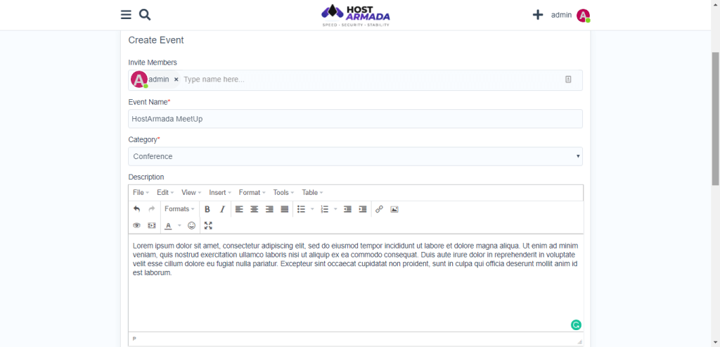Click the p element path in editor status bar

[x=134, y=339]
